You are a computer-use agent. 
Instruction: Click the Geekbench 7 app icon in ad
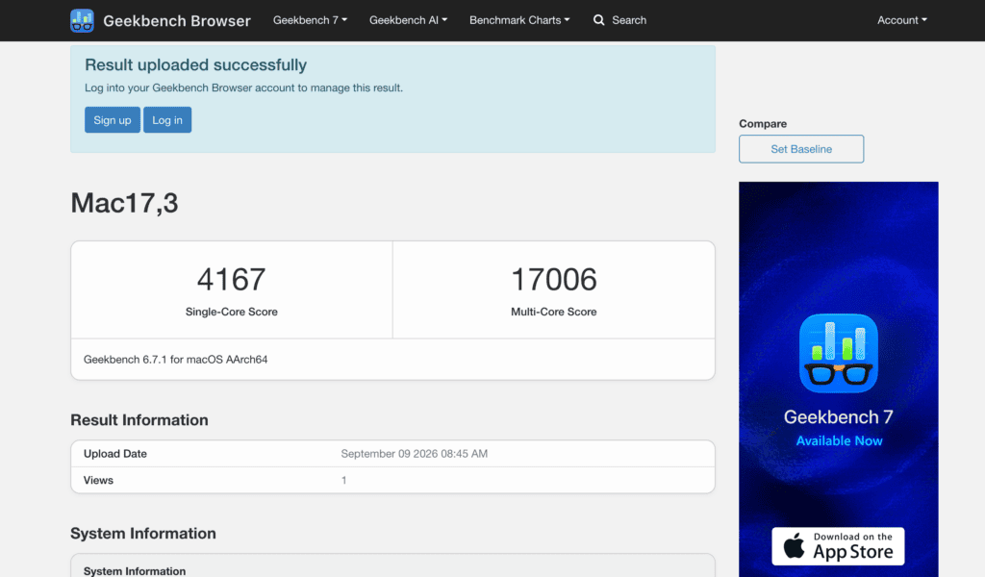coord(838,353)
